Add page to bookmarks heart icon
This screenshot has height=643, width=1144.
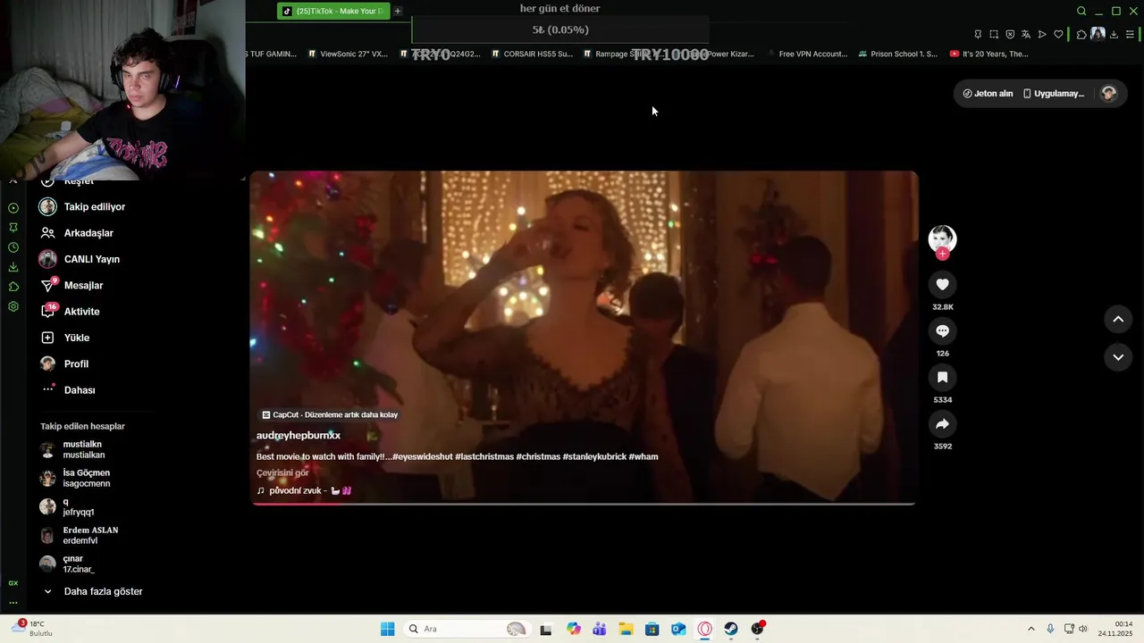(1058, 34)
